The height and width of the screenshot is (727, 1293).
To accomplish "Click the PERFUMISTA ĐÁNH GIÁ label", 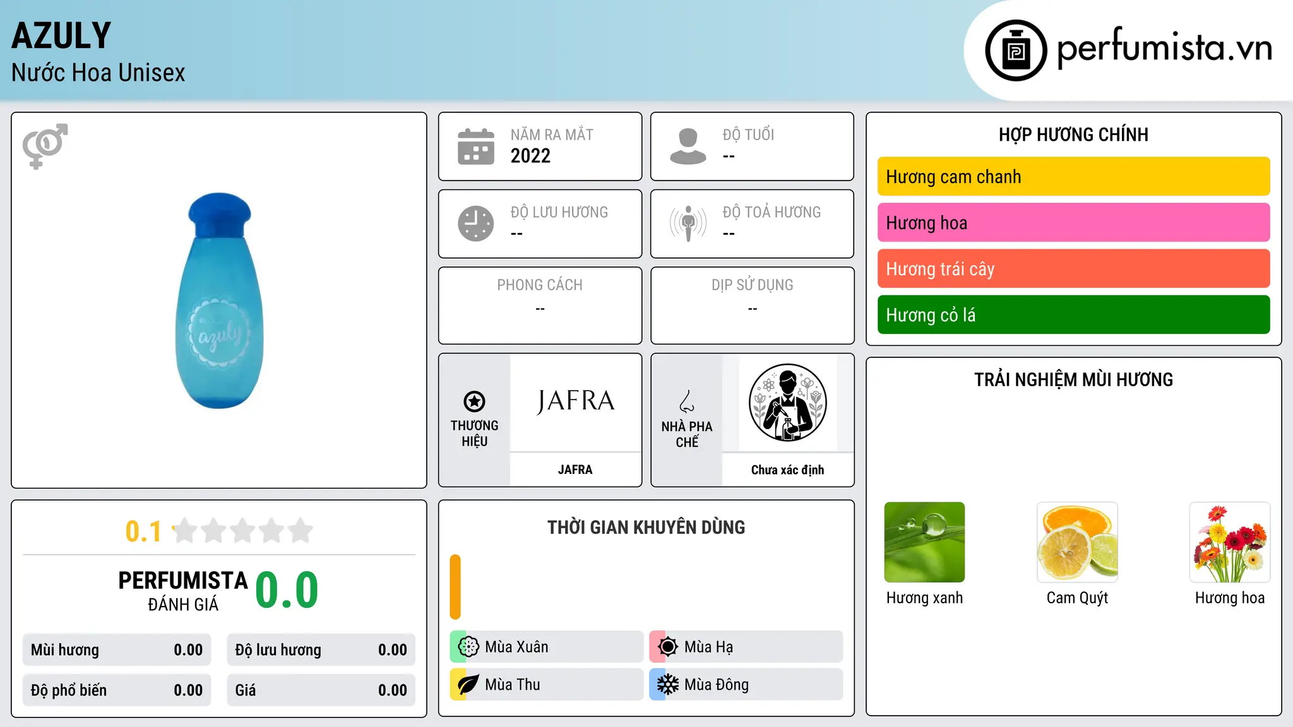I will (x=183, y=591).
